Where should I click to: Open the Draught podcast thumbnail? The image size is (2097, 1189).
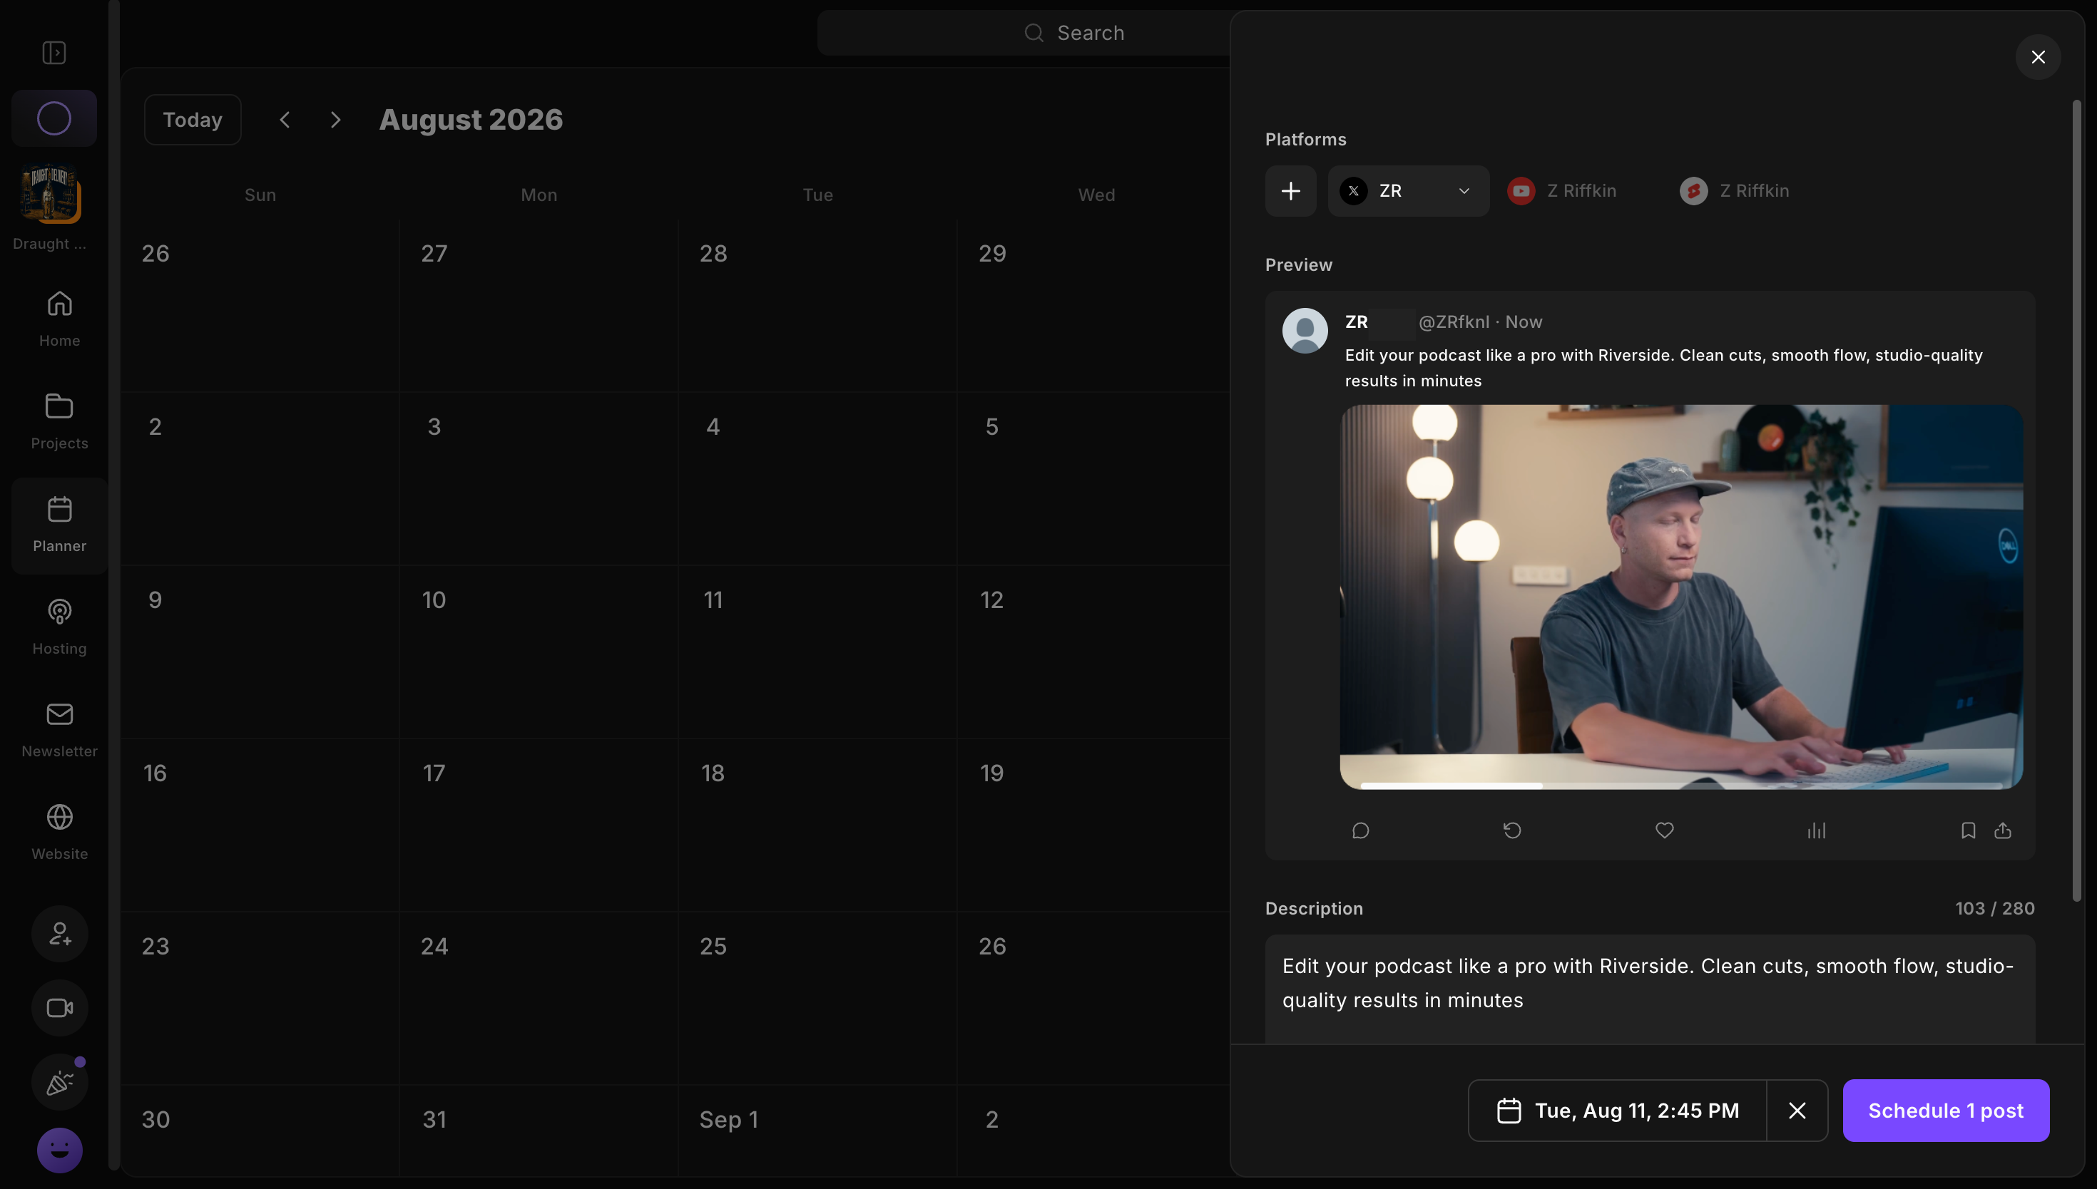[51, 192]
